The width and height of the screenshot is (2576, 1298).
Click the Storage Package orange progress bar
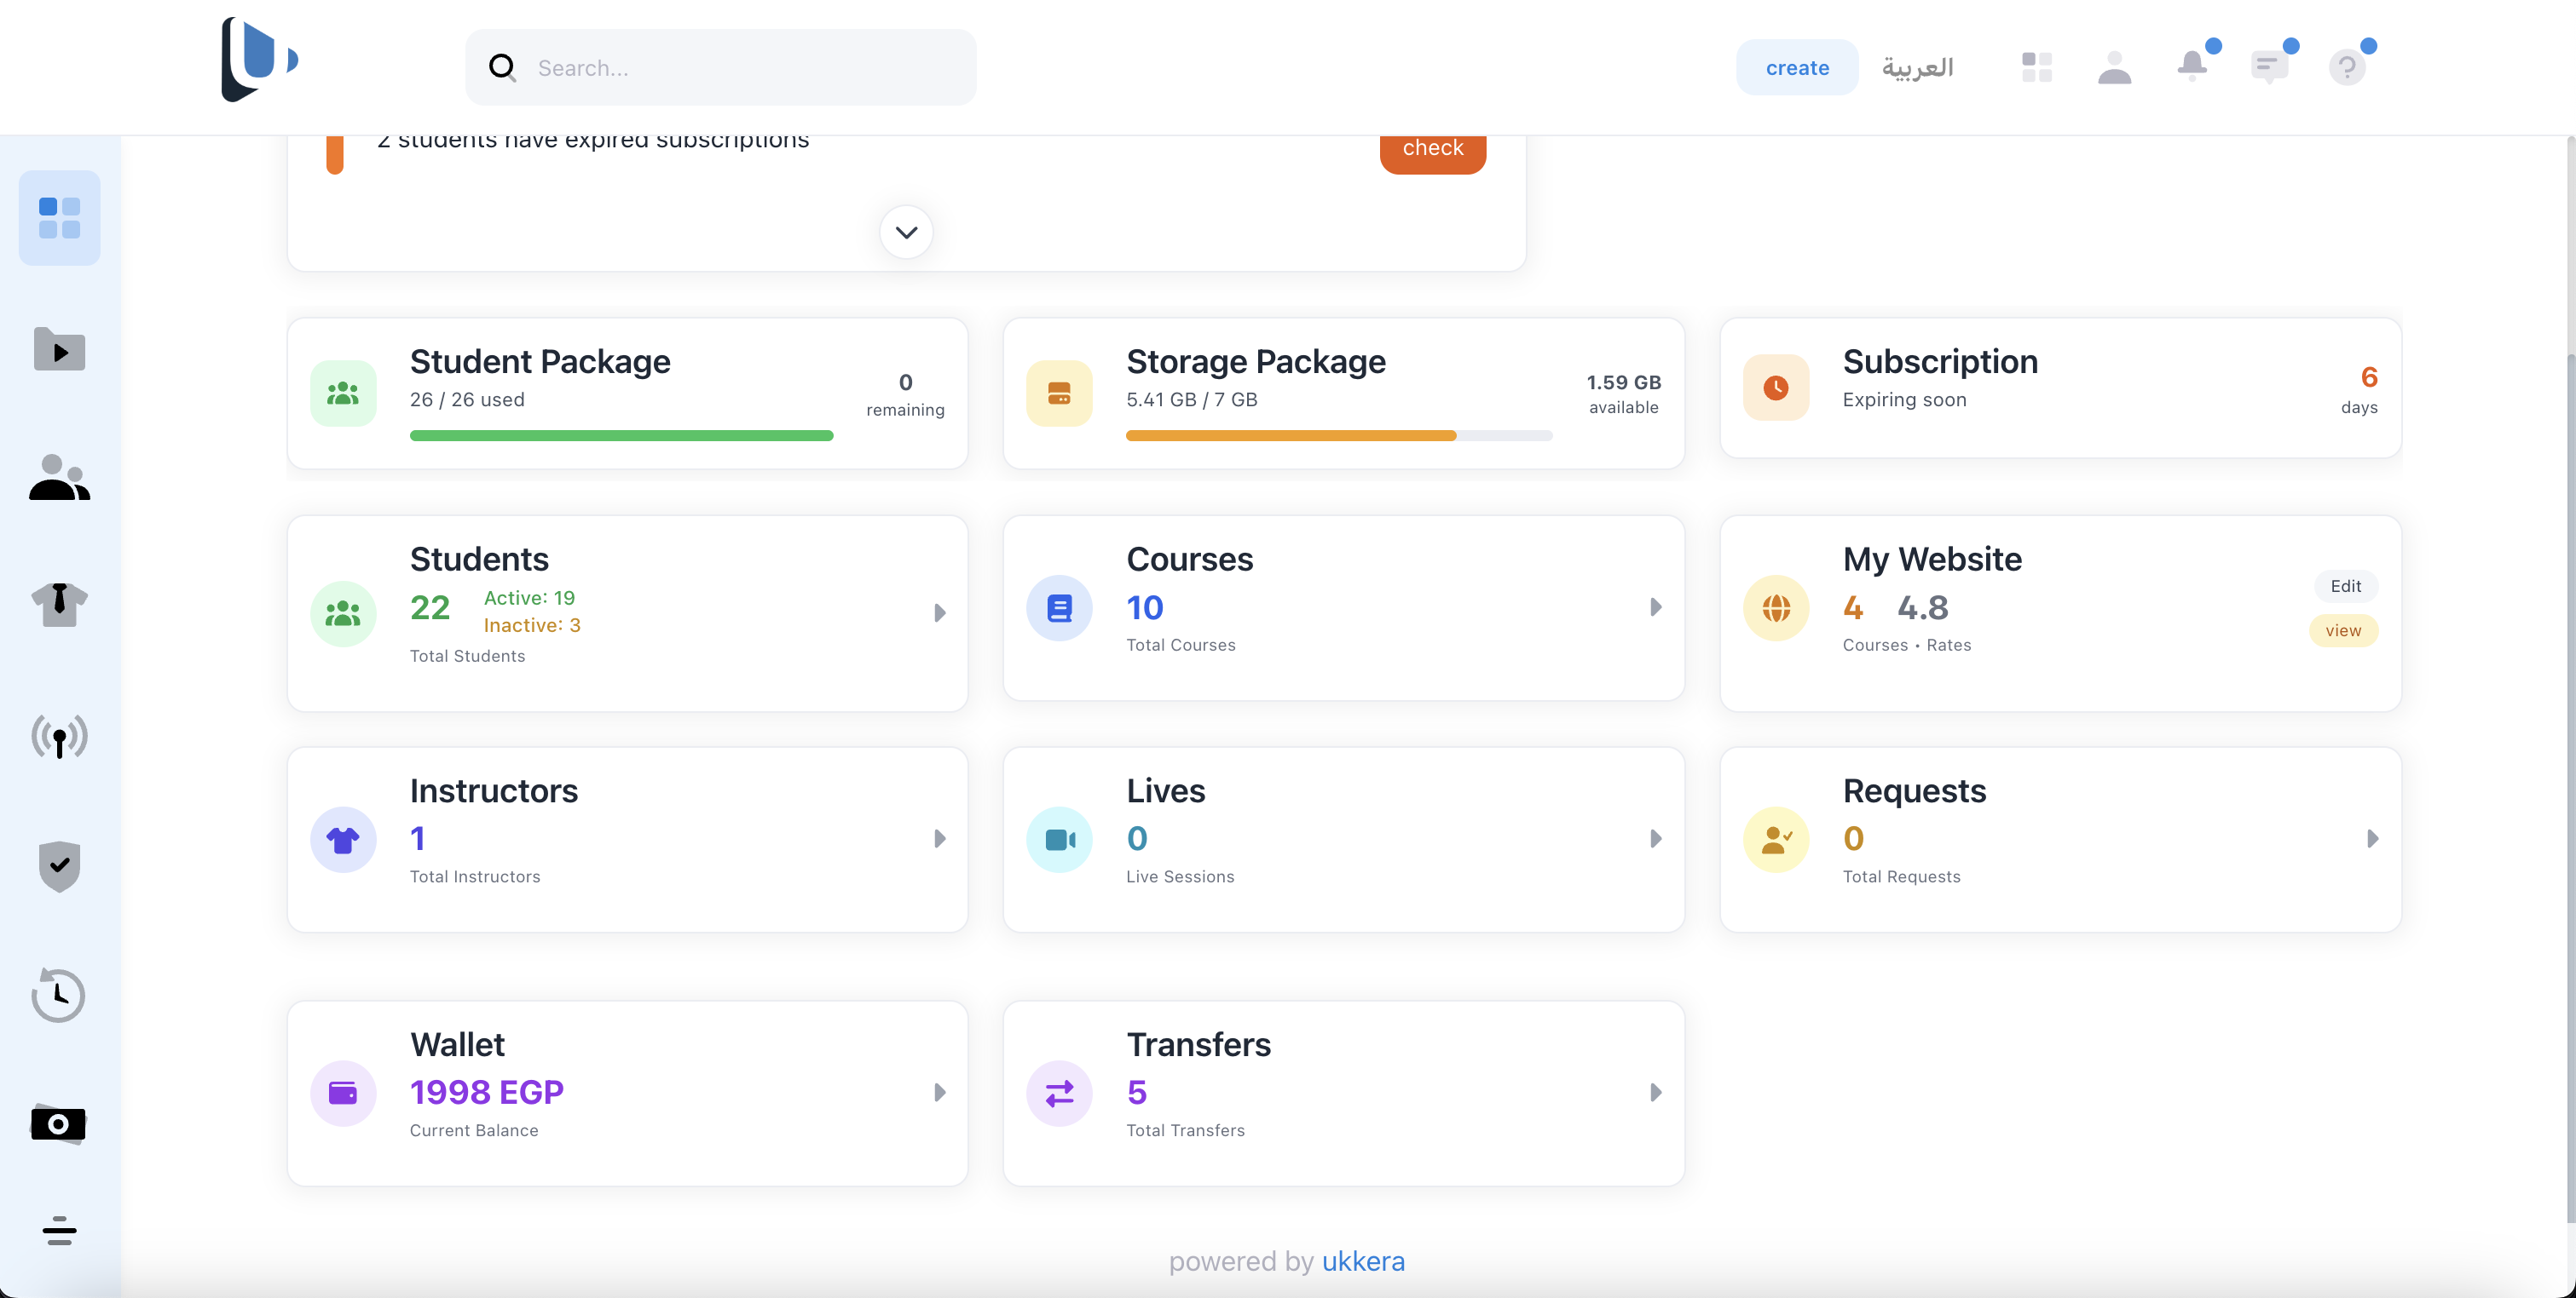(1339, 436)
